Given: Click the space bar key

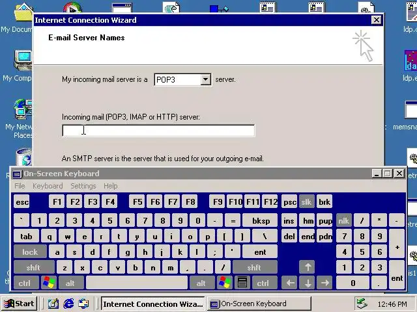Looking at the screenshot, I should click(x=137, y=283).
